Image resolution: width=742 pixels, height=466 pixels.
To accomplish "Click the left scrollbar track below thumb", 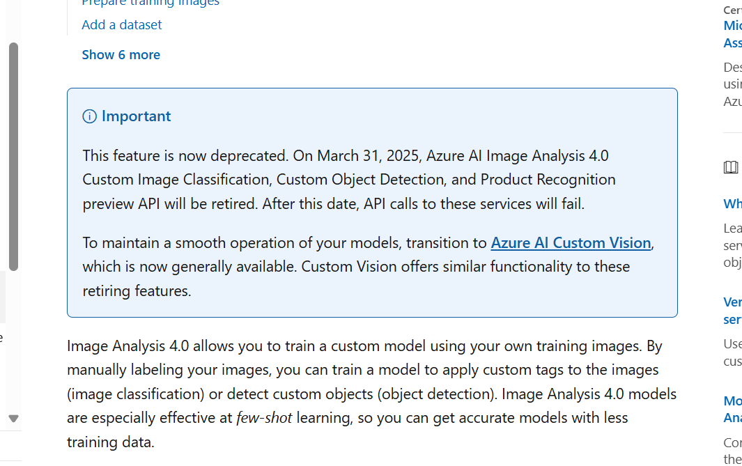I will 14,341.
